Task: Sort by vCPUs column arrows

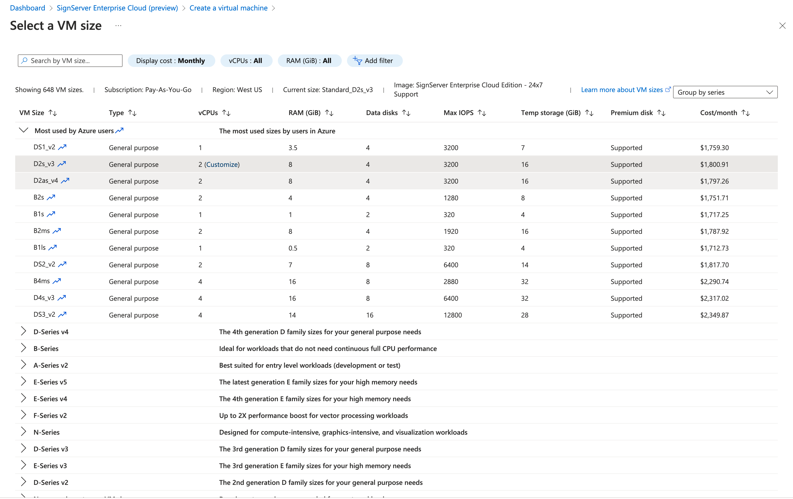Action: (x=226, y=113)
